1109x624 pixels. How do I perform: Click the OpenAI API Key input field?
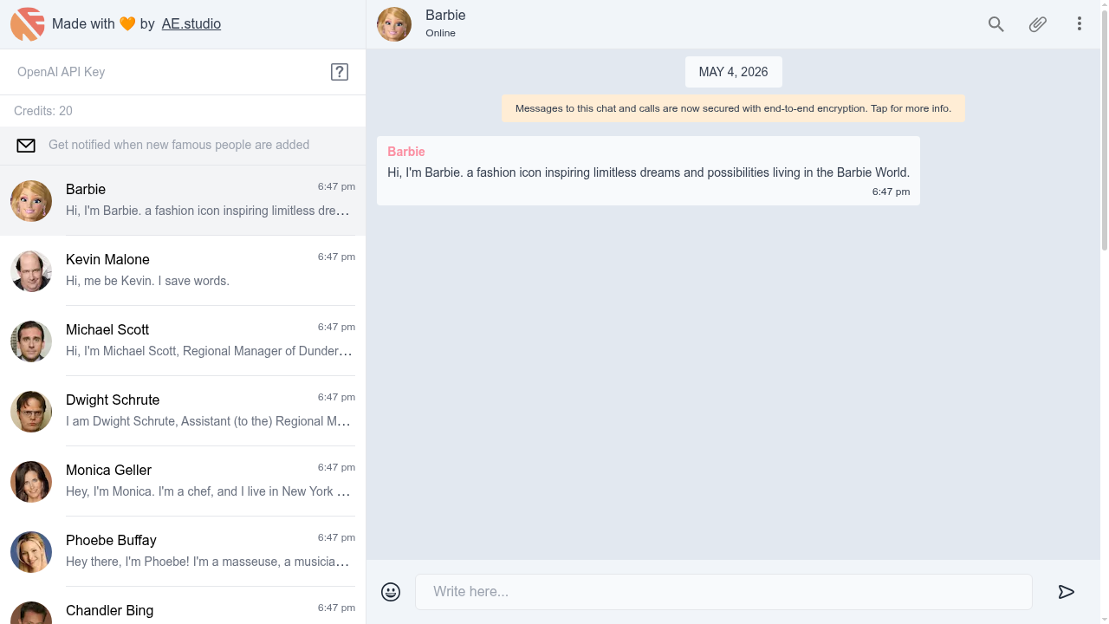pos(168,72)
